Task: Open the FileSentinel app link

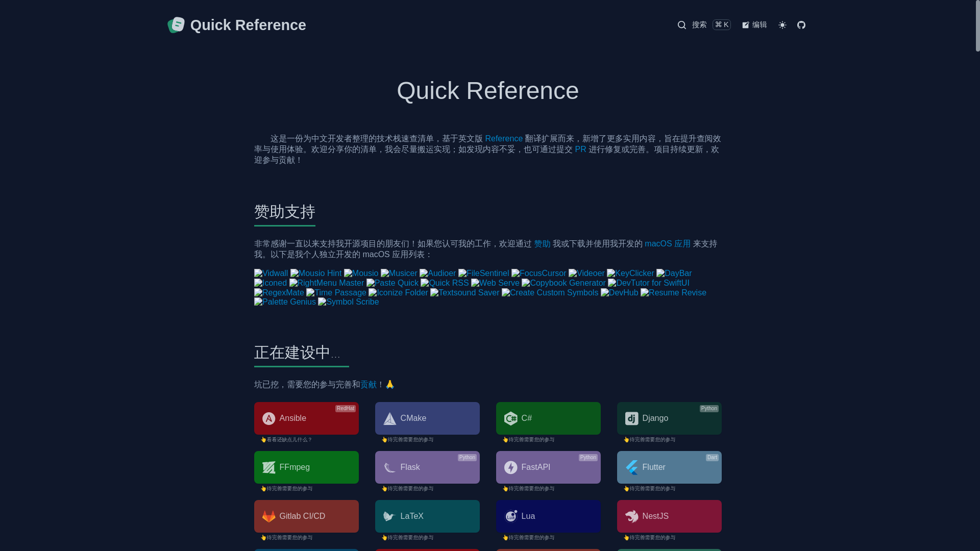Action: point(483,273)
